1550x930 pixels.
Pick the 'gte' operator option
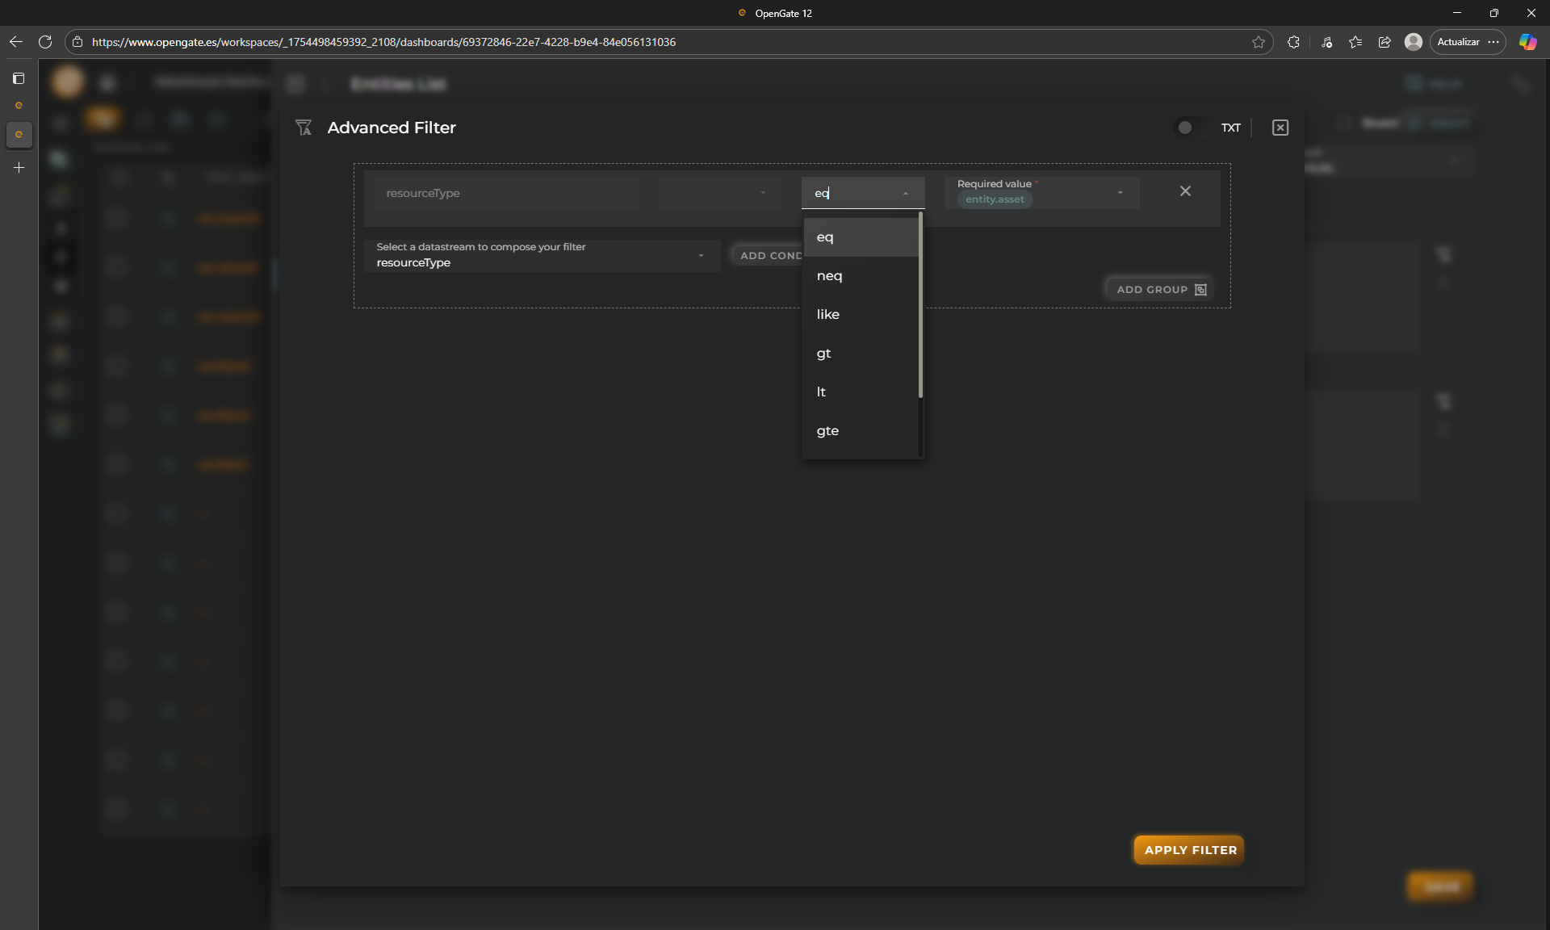(x=827, y=431)
